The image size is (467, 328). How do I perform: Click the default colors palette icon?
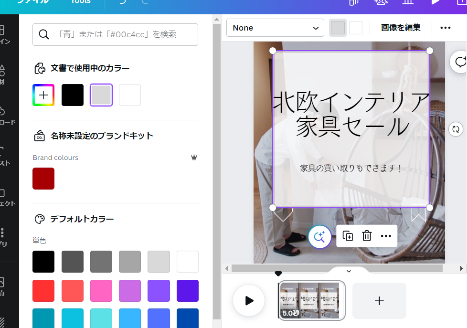tap(40, 219)
